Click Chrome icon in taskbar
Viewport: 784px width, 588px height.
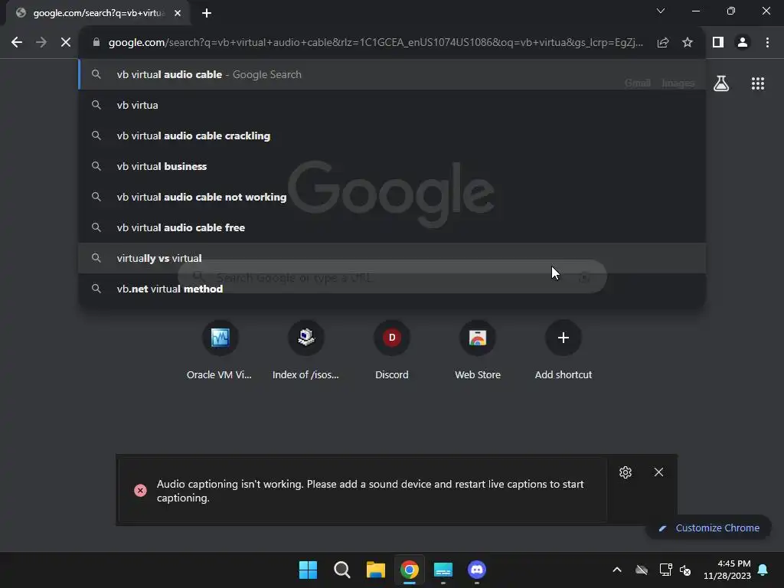click(409, 570)
